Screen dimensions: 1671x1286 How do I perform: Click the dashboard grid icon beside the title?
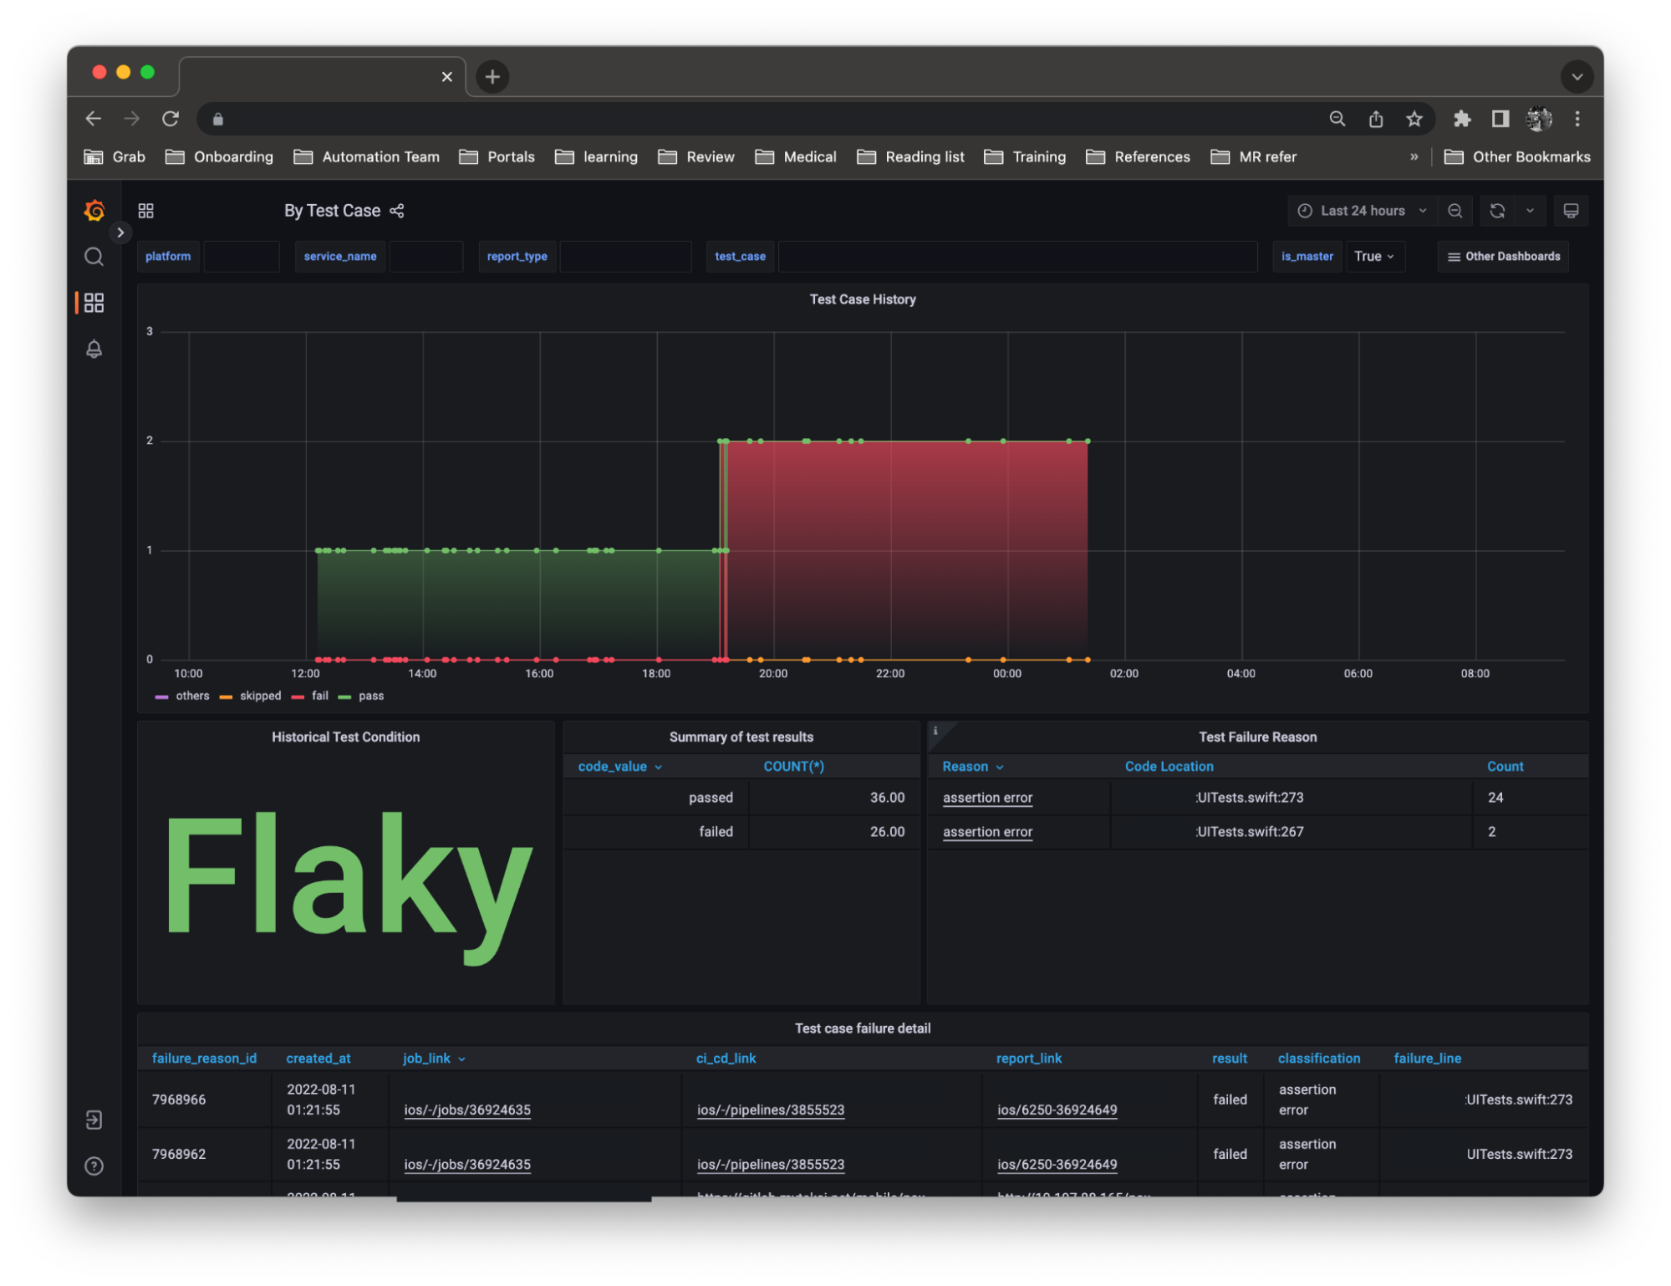click(x=146, y=211)
